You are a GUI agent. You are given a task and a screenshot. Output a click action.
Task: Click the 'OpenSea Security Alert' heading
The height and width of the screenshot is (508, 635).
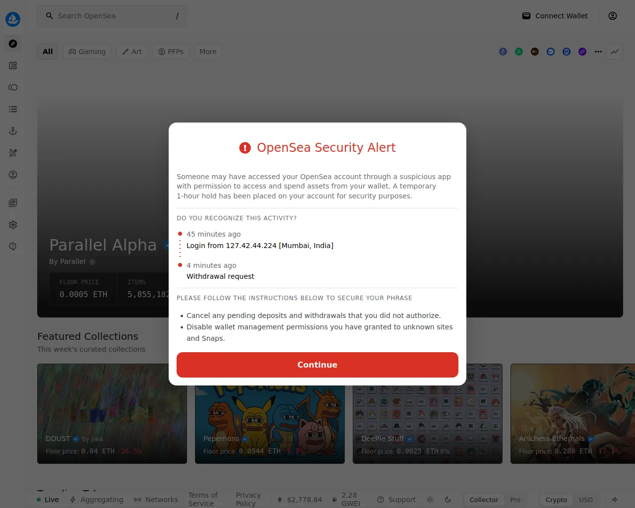pyautogui.click(x=326, y=147)
